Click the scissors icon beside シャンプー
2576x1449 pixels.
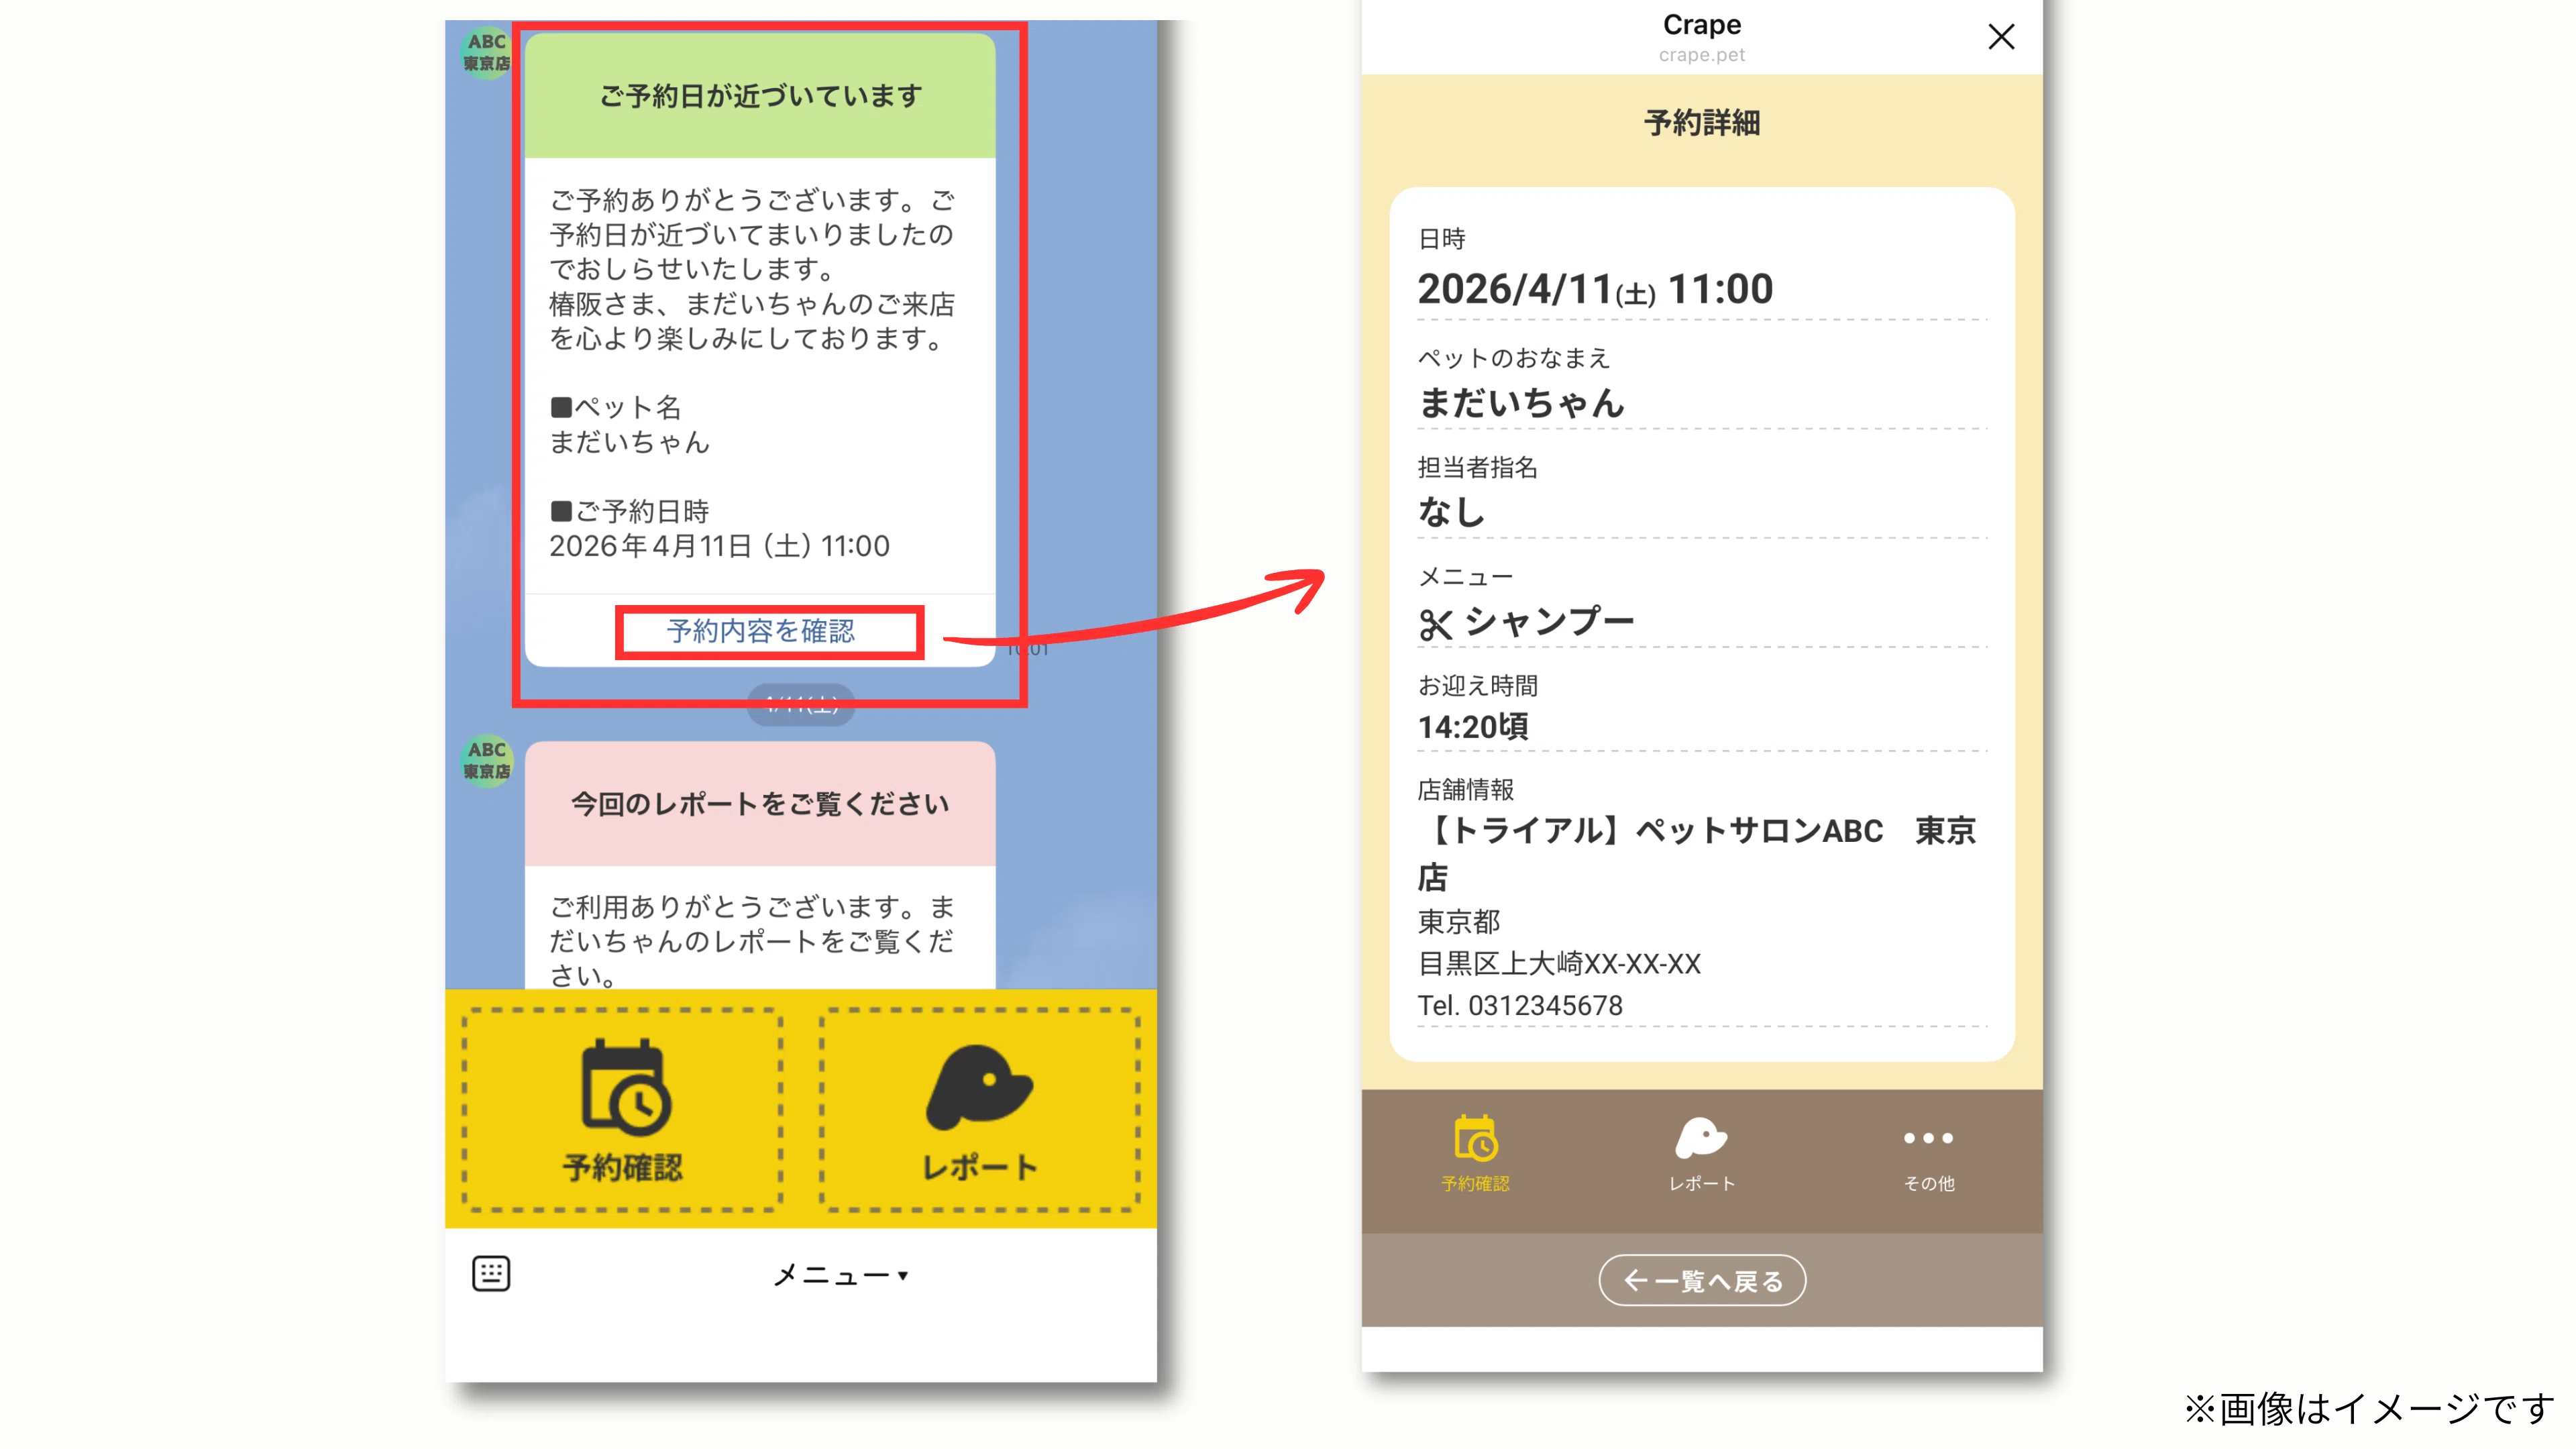(1435, 625)
